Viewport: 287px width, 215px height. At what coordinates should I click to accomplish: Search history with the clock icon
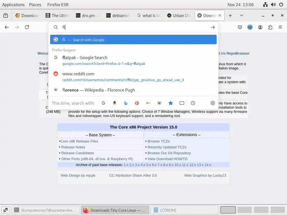pyautogui.click(x=193, y=103)
